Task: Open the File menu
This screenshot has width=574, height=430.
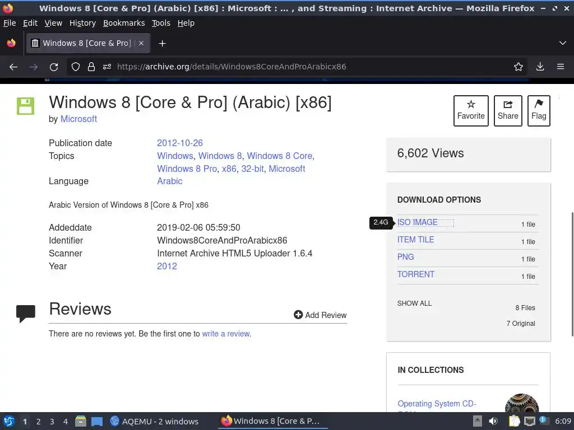Action: click(x=10, y=23)
